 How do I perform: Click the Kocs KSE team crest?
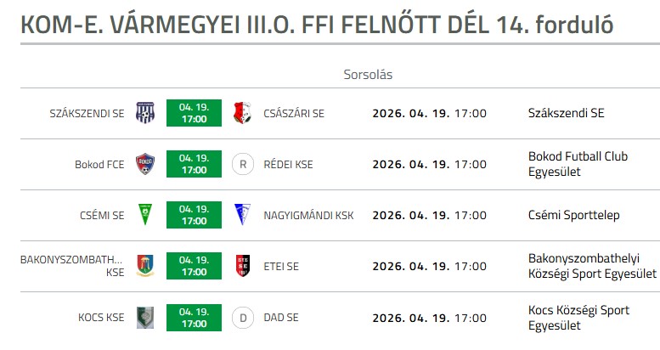[x=145, y=317]
